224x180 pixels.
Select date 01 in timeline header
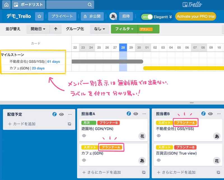[x=147, y=48]
